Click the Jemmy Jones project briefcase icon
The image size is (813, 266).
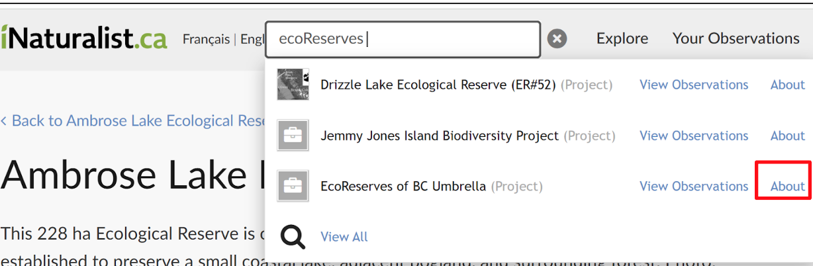pyautogui.click(x=293, y=136)
